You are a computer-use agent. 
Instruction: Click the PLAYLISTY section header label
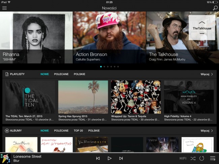(x=17, y=74)
